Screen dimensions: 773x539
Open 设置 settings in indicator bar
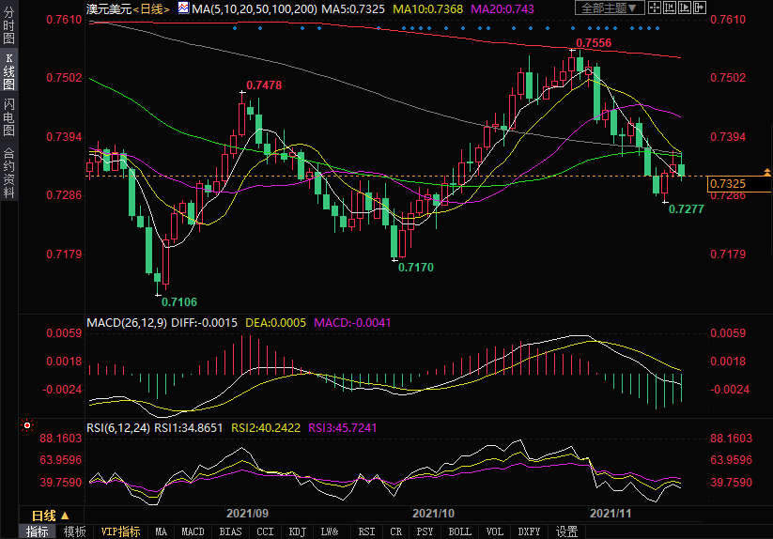(x=566, y=531)
